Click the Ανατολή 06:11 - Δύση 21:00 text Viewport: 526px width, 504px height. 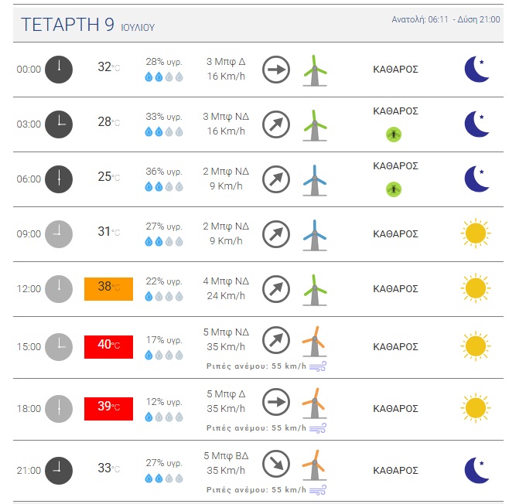446,20
